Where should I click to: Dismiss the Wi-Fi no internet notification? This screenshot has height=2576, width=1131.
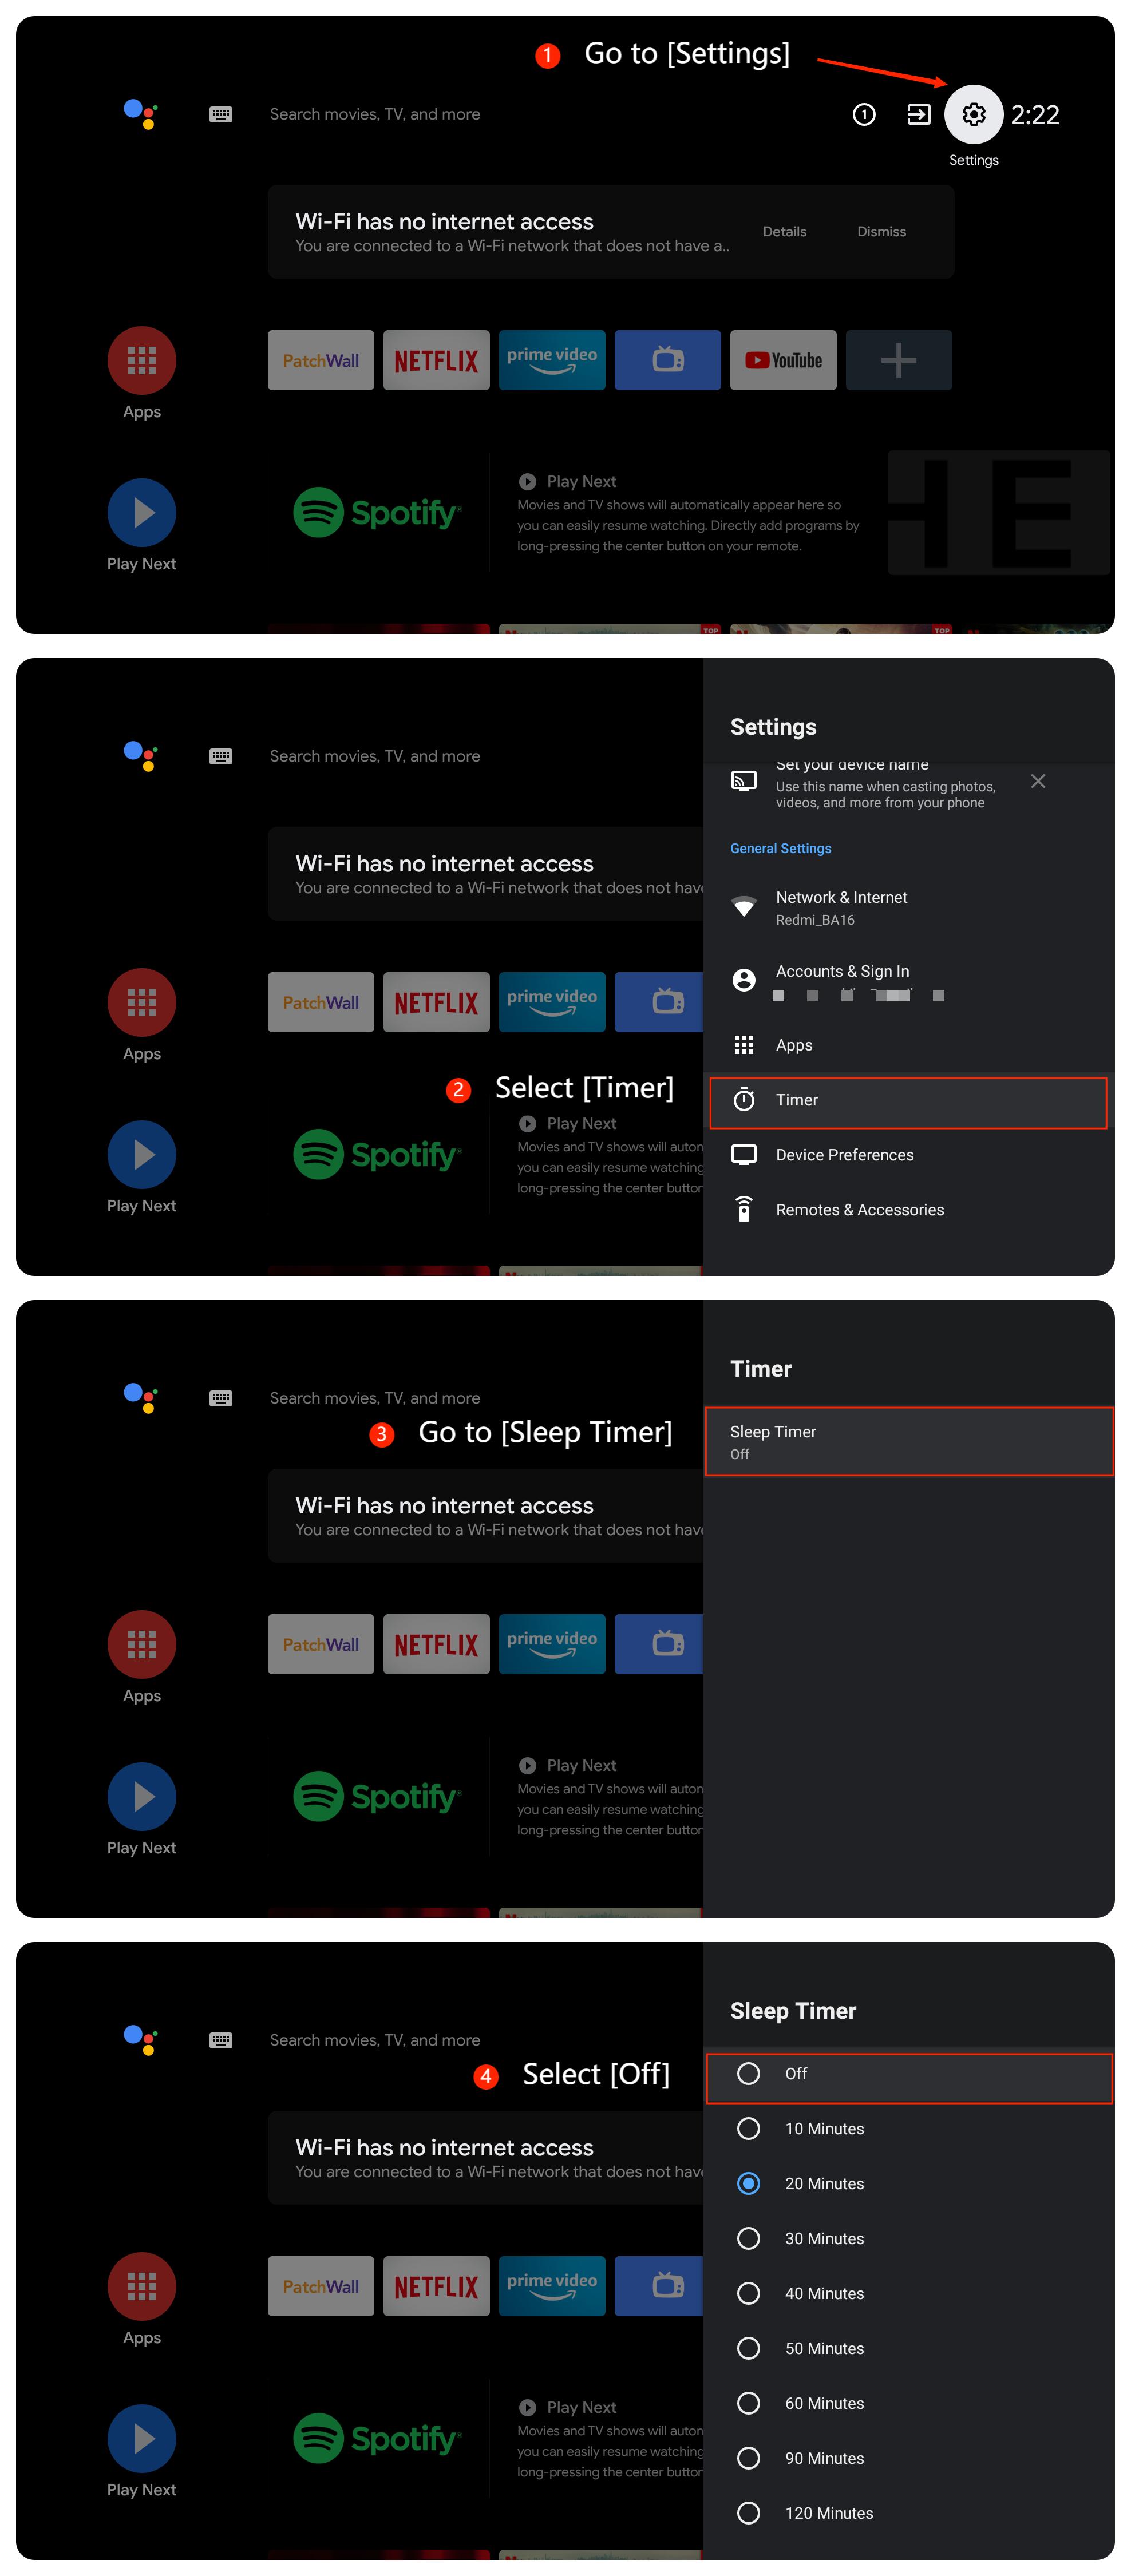881,231
